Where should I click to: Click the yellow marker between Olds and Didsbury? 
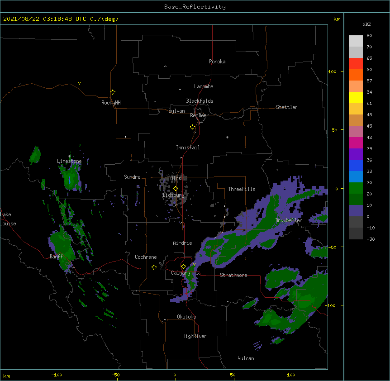coord(176,189)
